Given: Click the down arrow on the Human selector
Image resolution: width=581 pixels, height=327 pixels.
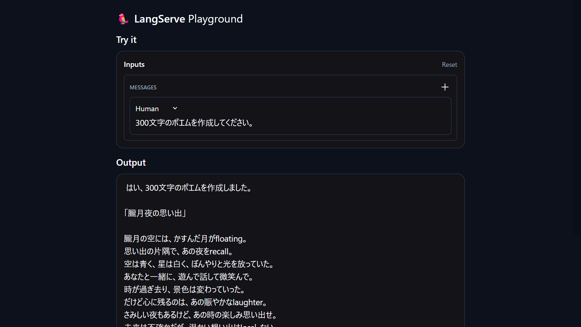Looking at the screenshot, I should pyautogui.click(x=175, y=108).
